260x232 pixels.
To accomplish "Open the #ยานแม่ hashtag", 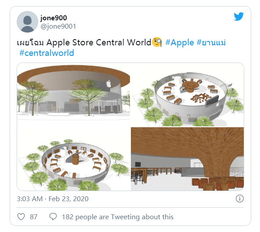I will pyautogui.click(x=211, y=43).
